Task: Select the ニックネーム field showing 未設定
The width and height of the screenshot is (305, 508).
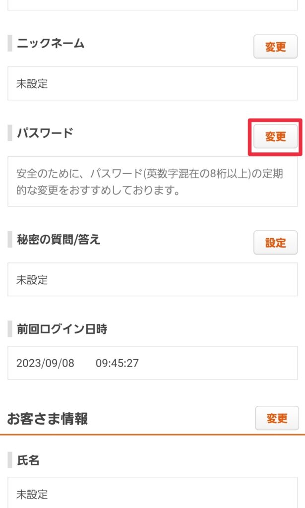Action: pos(152,83)
